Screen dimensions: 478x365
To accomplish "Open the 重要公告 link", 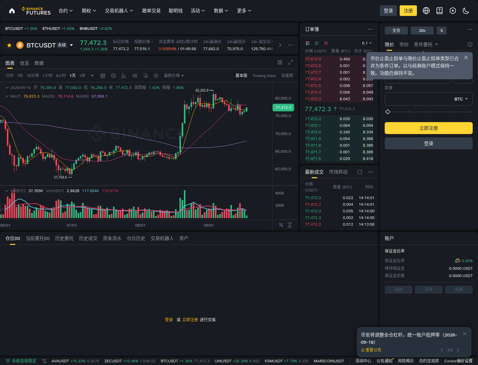I will point(371,350).
